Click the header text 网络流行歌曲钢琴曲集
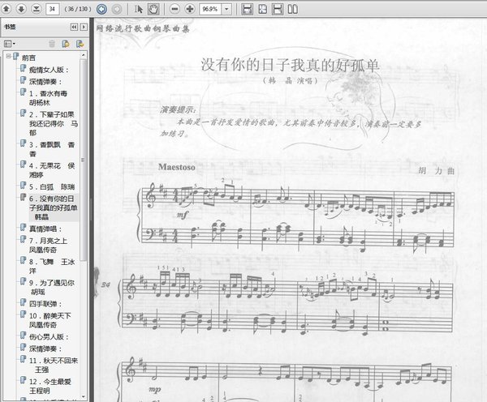Viewport: 487px width, 402px height. coord(143,28)
